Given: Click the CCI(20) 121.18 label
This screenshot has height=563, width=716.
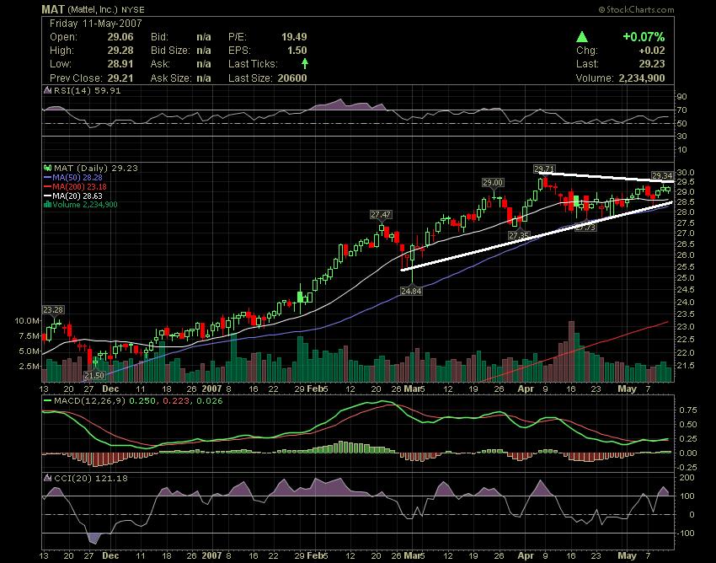Looking at the screenshot, I should [x=91, y=478].
